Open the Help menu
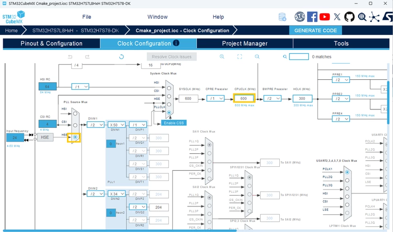The image size is (393, 232). pos(218,17)
